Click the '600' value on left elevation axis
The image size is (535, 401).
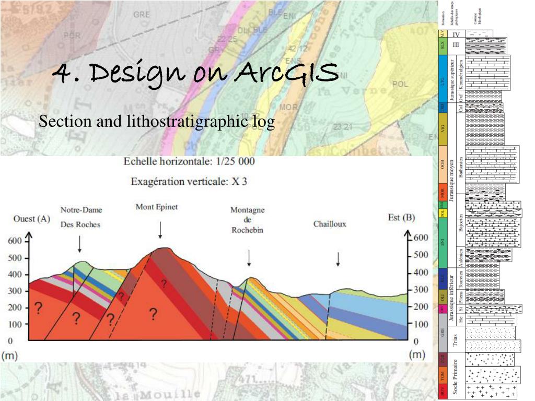(15, 241)
